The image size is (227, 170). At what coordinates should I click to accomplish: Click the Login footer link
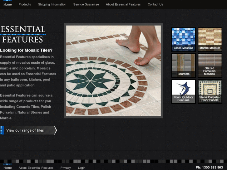click(x=81, y=168)
